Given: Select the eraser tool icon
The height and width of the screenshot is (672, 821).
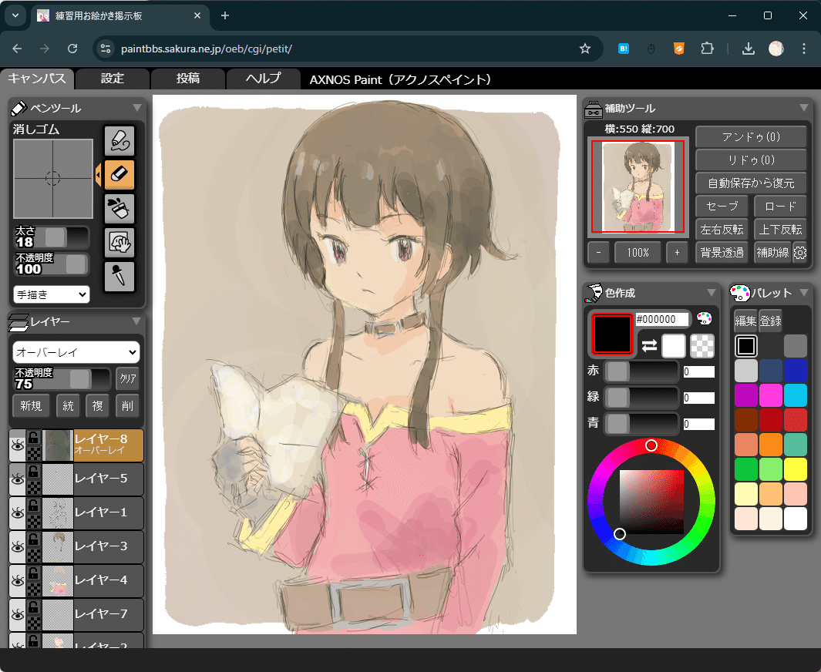Looking at the screenshot, I should 119,174.
